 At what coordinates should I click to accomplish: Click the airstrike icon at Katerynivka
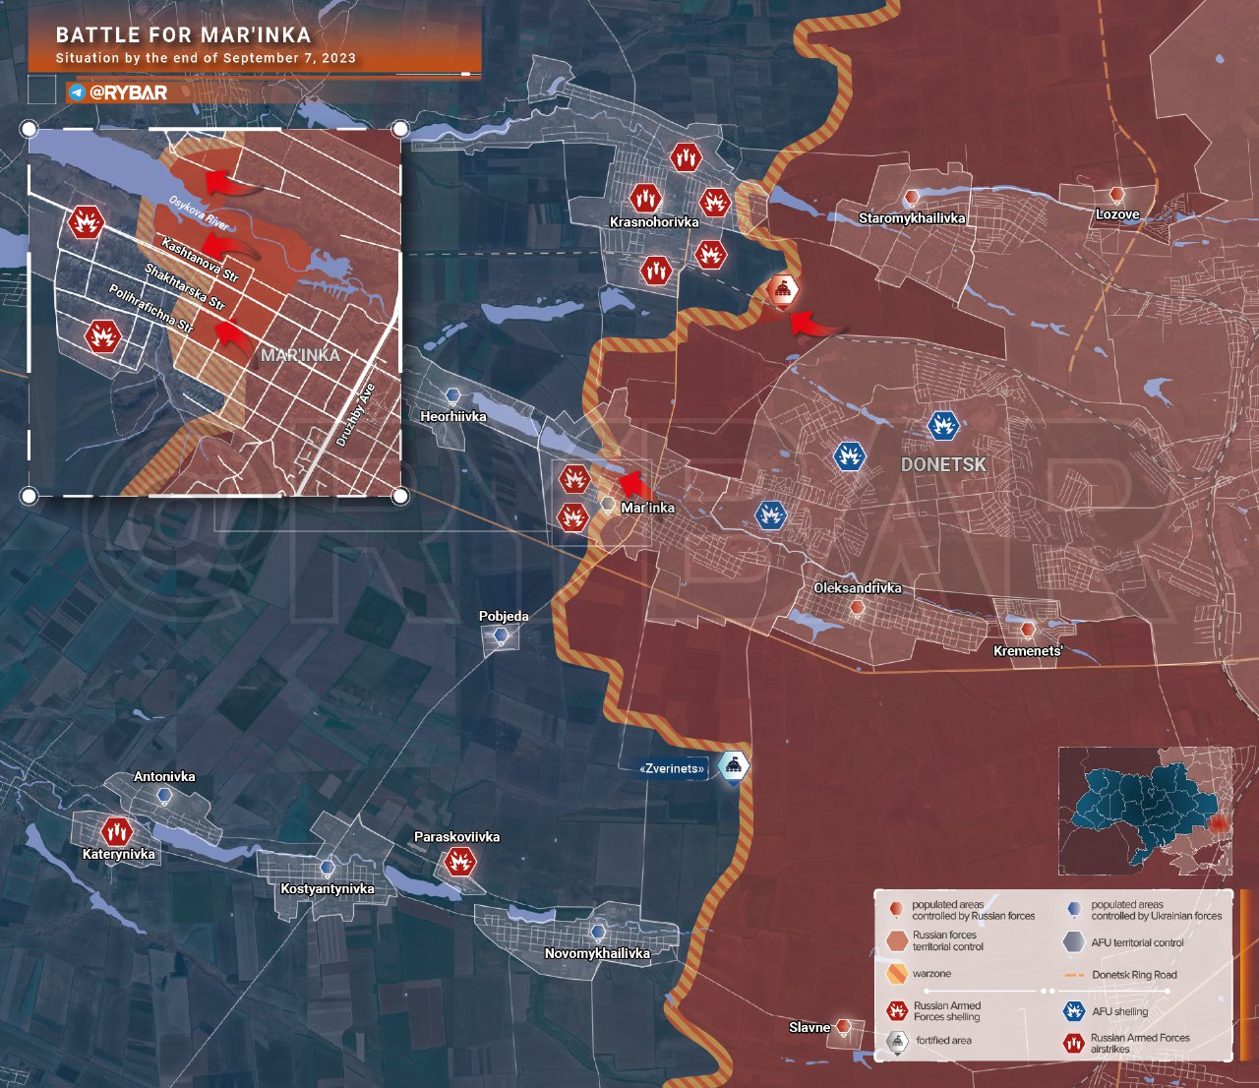[117, 831]
